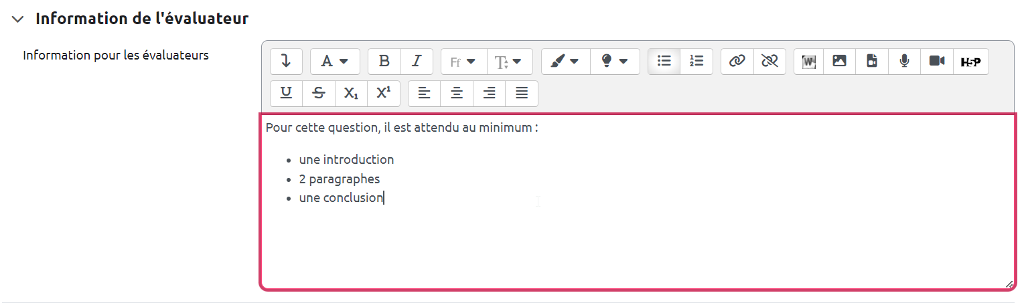Screen dimensions: 1026x303
Task: Insert H5P content
Action: click(x=970, y=62)
